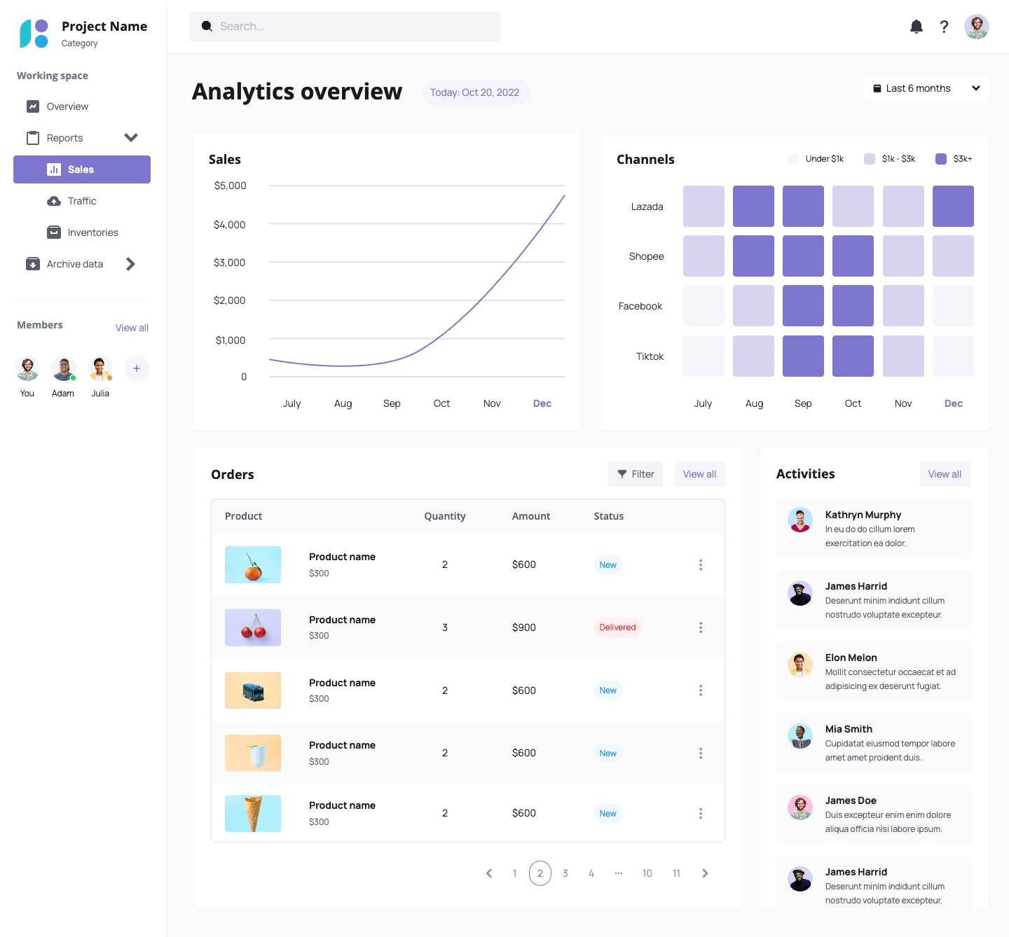The image size is (1009, 937).
Task: Collapse the Reports section chevron
Action: tap(131, 138)
